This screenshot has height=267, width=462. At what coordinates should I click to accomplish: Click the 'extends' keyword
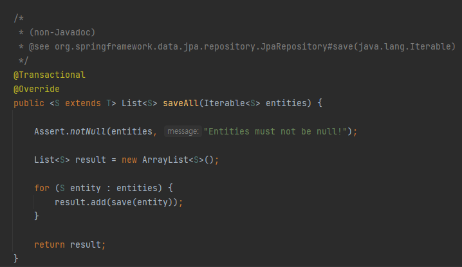pyautogui.click(x=83, y=103)
